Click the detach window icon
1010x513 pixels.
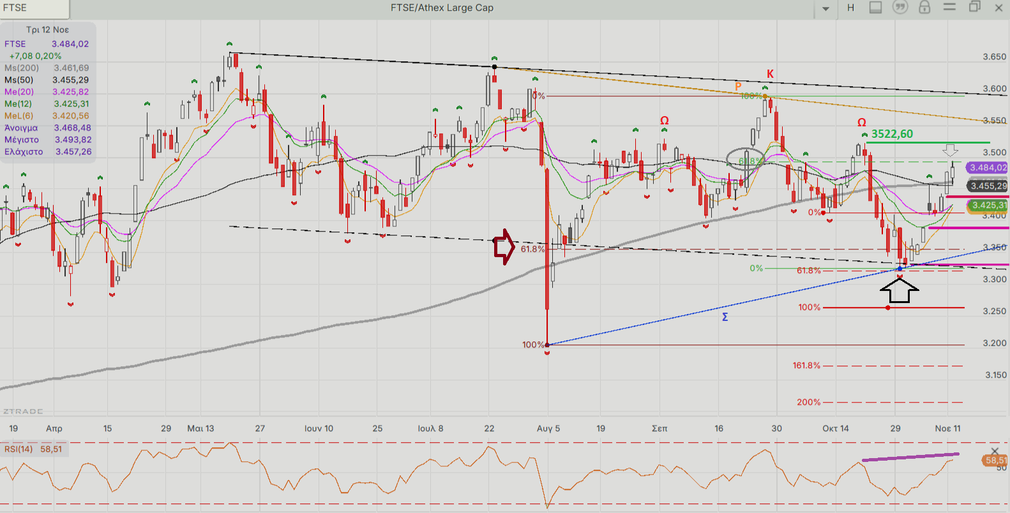pyautogui.click(x=974, y=7)
